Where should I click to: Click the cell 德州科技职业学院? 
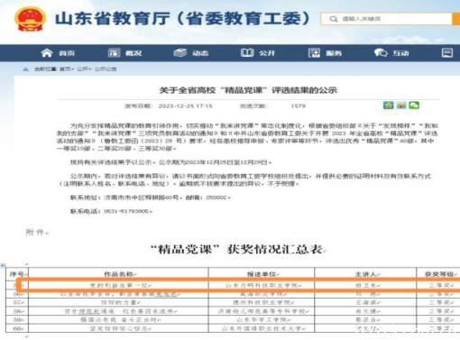(262, 302)
